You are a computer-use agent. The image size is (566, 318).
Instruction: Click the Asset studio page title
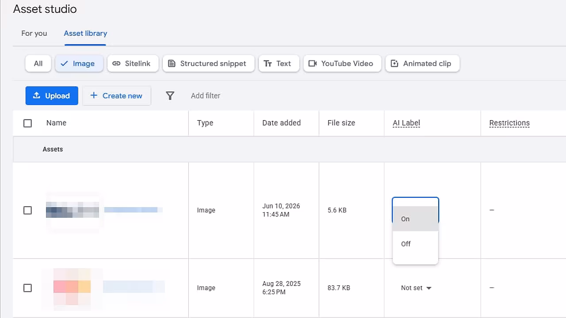click(x=45, y=9)
